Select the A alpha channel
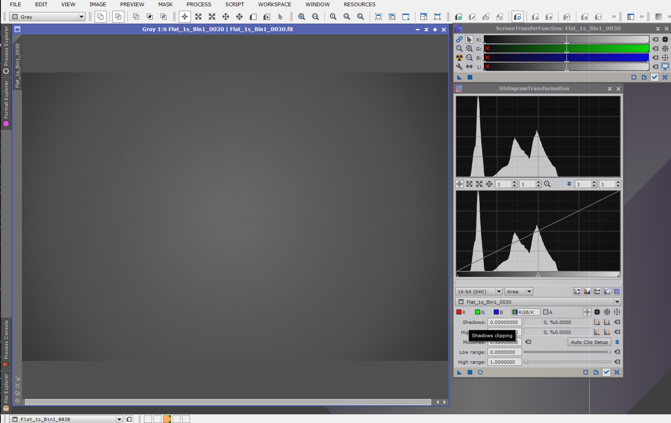Viewport: 671px width, 423px height. (x=548, y=312)
